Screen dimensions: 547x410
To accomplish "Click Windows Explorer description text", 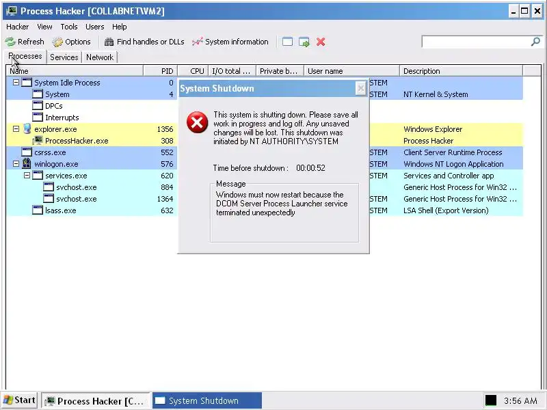I will [433, 129].
